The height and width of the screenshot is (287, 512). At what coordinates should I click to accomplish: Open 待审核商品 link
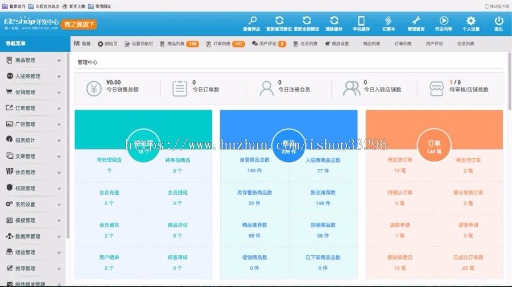pyautogui.click(x=177, y=160)
